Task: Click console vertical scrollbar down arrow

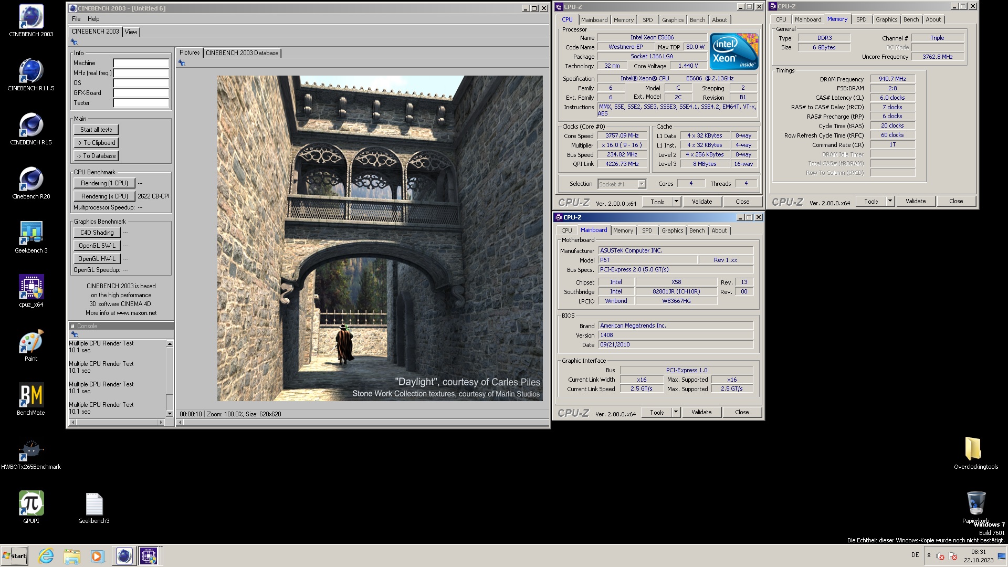Action: pyautogui.click(x=170, y=414)
